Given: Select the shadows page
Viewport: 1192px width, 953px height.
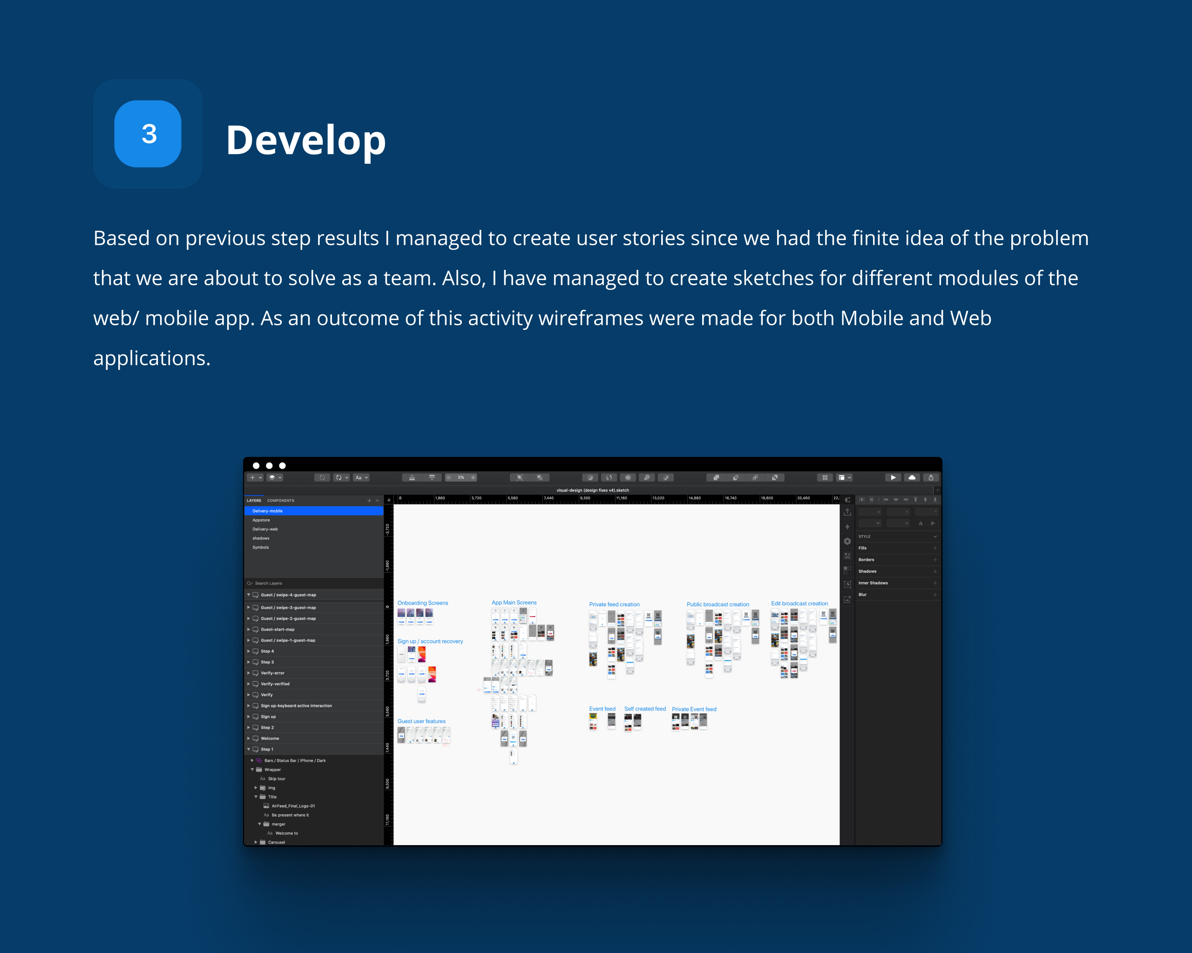Looking at the screenshot, I should pos(313,538).
